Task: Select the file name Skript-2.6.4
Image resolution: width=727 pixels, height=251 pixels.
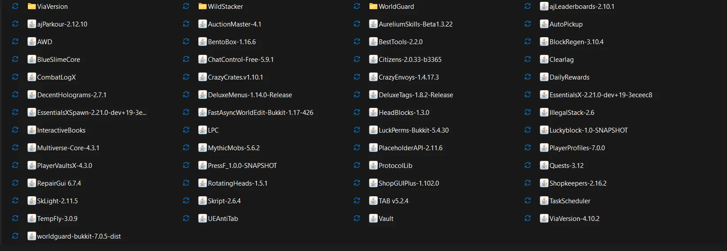Action: pos(224,201)
